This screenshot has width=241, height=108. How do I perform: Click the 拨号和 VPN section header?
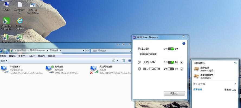coord(199,84)
